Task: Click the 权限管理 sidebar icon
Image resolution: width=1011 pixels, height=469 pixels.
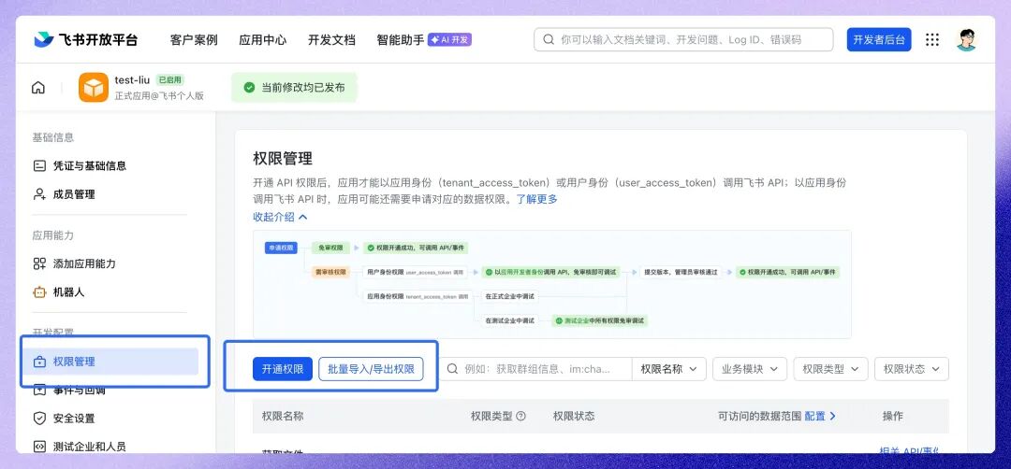Action: (x=39, y=362)
